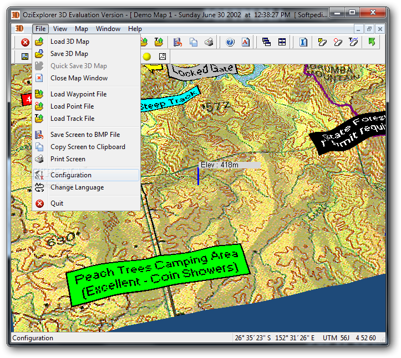Select Load Point File
The height and width of the screenshot is (358, 401).
tap(87, 106)
